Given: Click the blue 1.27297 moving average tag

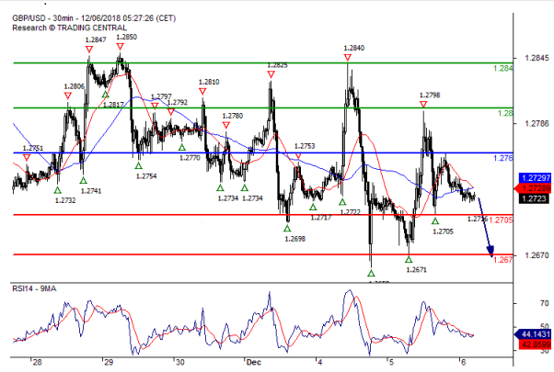Looking at the screenshot, I should point(535,176).
